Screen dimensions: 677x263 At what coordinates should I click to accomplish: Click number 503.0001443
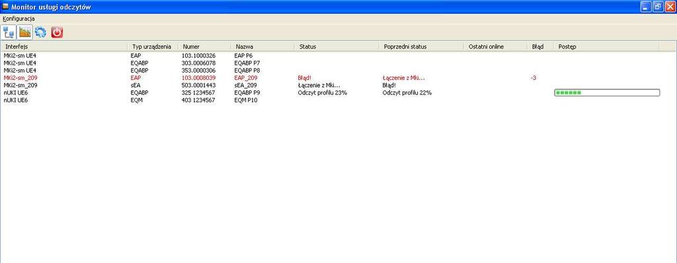coord(198,85)
